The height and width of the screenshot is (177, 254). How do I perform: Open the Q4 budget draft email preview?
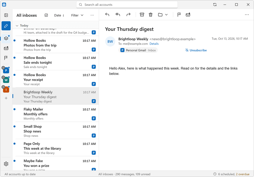(x=56, y=32)
